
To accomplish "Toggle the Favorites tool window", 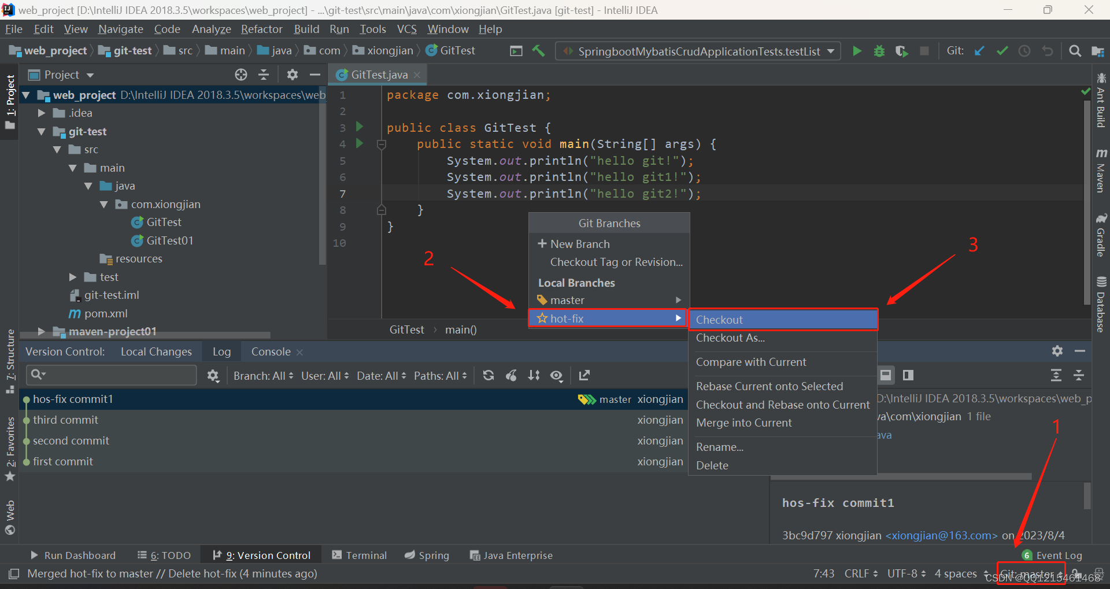I will click(x=10, y=449).
